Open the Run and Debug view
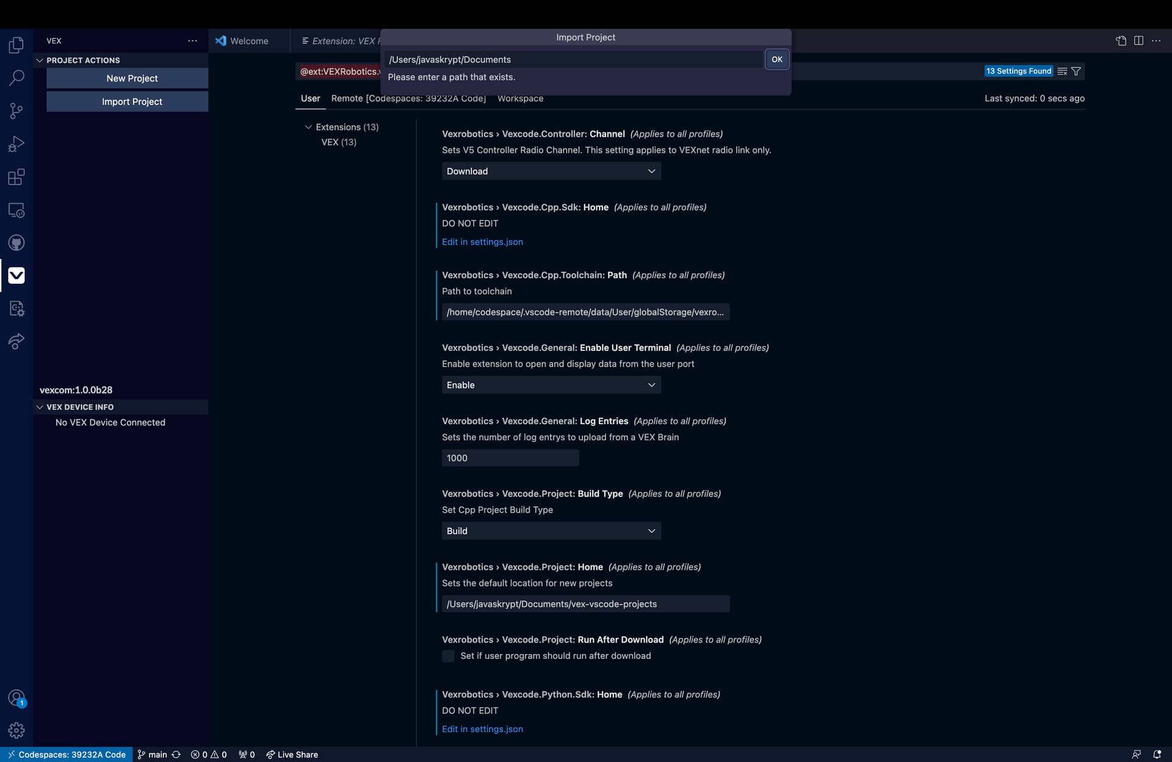1172x762 pixels. coord(16,144)
